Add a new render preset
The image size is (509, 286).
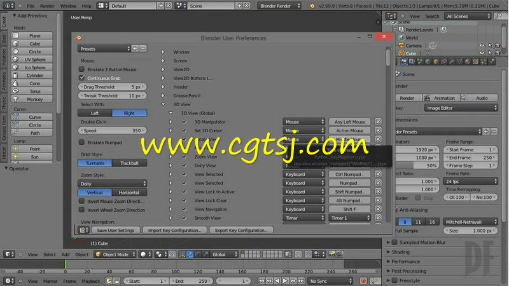486,132
